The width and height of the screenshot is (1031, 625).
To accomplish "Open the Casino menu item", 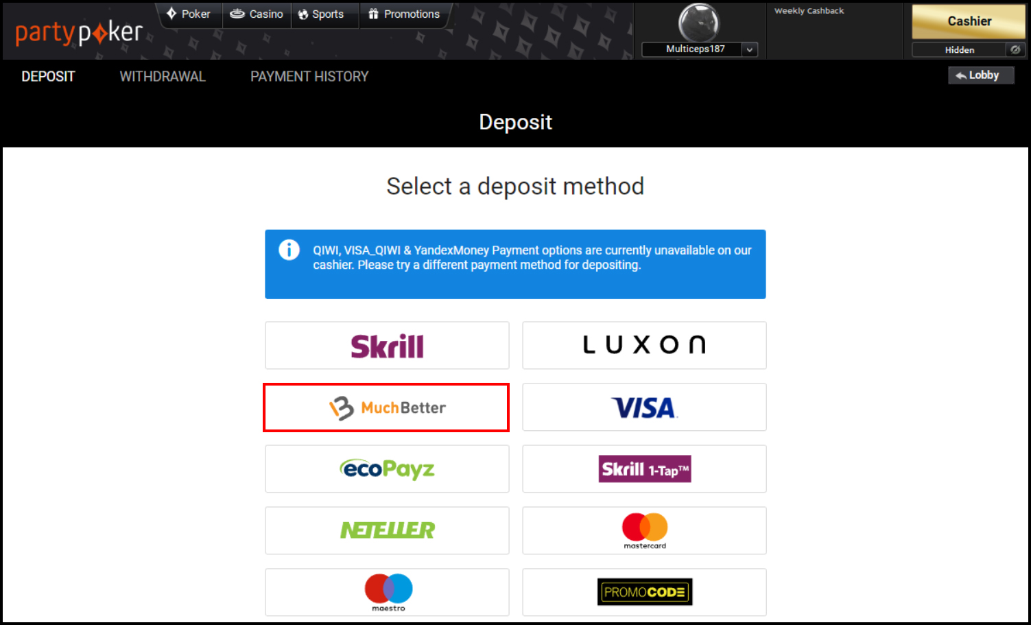I will point(257,14).
